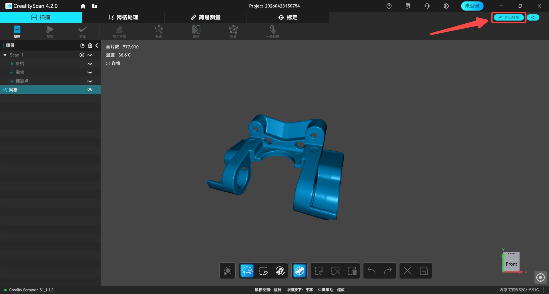Toggle visibility of the 标志点 markers

click(90, 81)
